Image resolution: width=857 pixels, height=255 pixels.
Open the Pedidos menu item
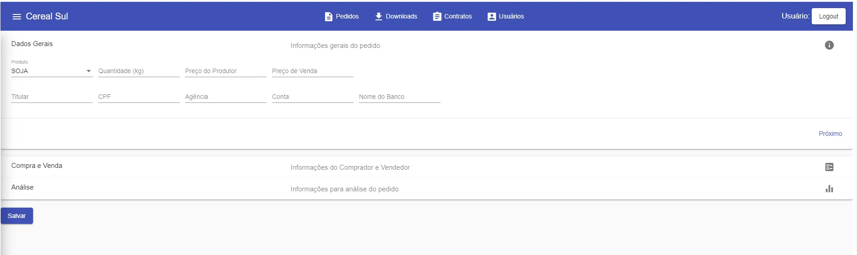[342, 17]
